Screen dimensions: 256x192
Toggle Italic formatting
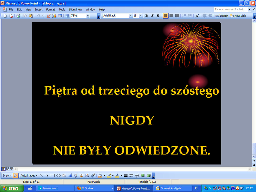pyautogui.click(x=152, y=16)
